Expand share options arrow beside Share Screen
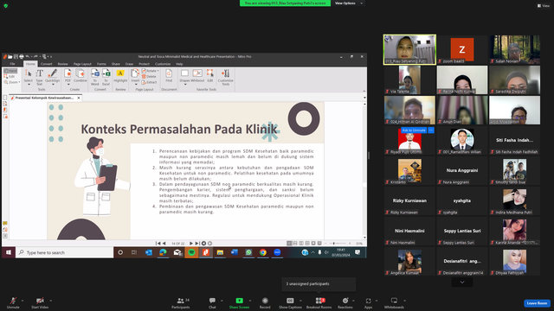Viewport: 554px width, 311px height. (250, 301)
